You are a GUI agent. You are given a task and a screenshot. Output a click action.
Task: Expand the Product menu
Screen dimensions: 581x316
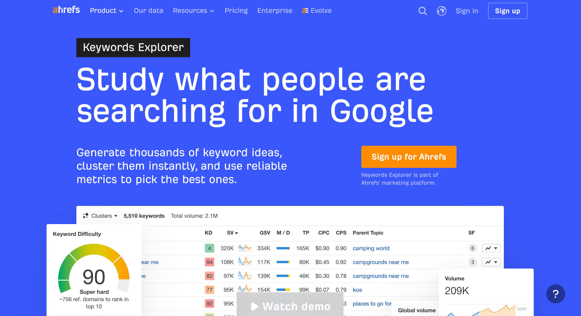click(107, 11)
